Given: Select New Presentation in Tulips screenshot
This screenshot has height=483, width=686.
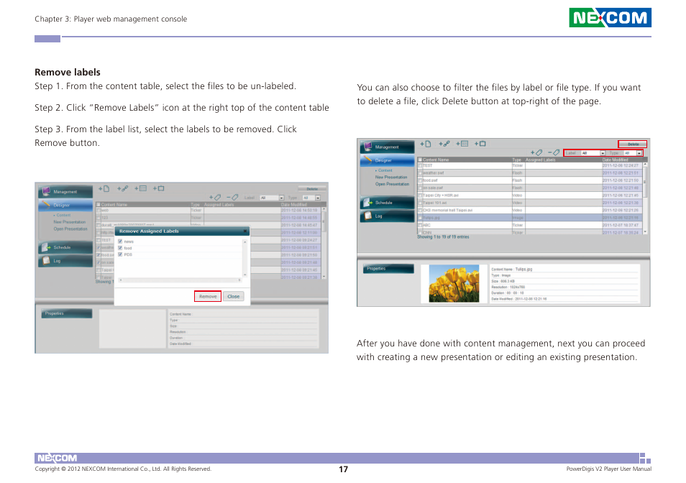Looking at the screenshot, I should pos(391,177).
